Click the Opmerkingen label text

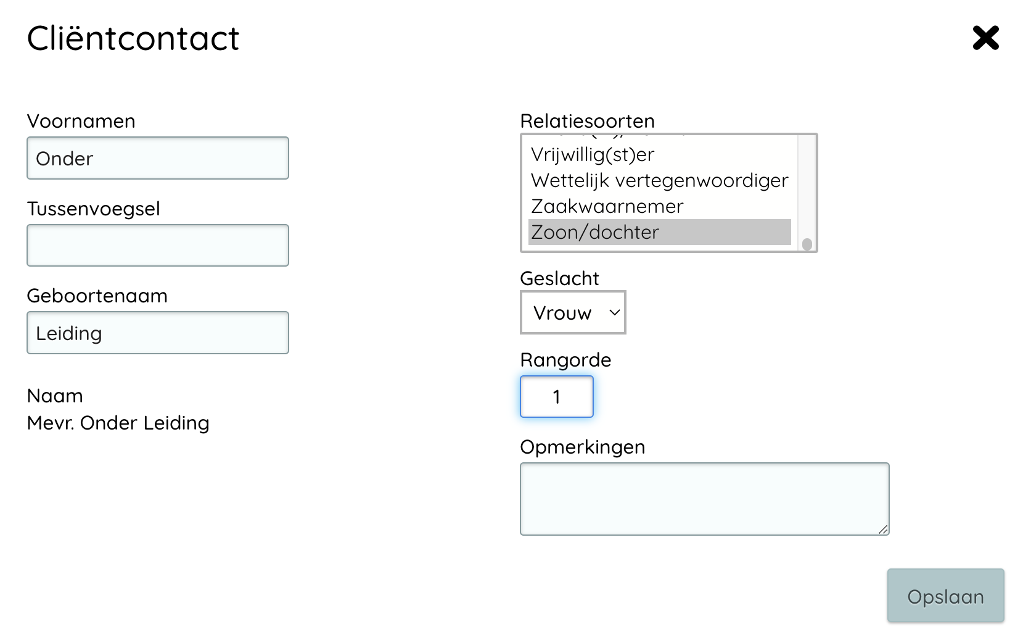(x=582, y=447)
